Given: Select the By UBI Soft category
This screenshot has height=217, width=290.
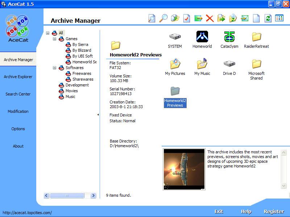Looking at the screenshot, I should click(x=83, y=56).
